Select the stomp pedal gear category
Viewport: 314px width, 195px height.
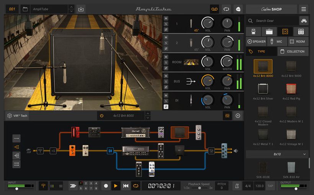(253, 32)
